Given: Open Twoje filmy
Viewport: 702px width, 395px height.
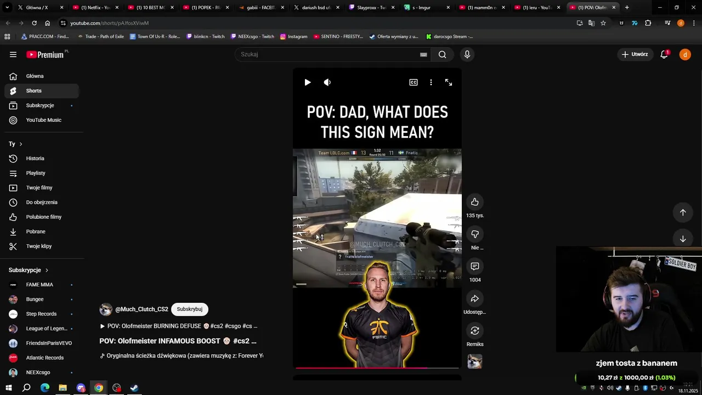Looking at the screenshot, I should click(x=42, y=188).
